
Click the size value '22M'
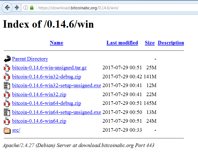(151, 94)
